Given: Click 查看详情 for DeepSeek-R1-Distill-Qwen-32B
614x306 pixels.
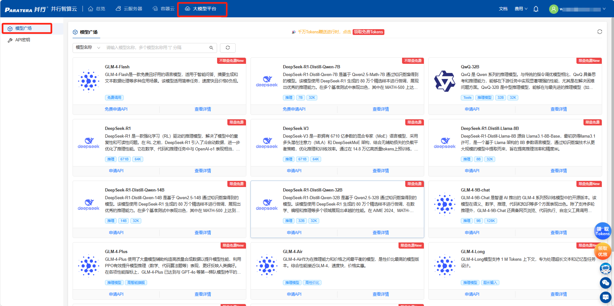Looking at the screenshot, I should pos(381,233).
